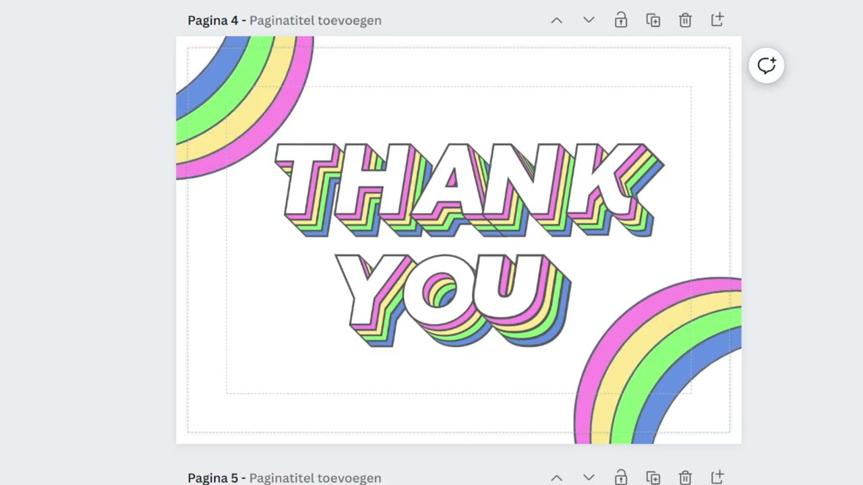Select the bottom-right rainbow graphic

point(657,360)
